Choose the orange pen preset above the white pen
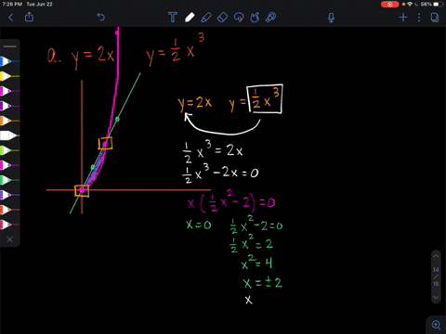The image size is (446, 334). tap(9, 121)
